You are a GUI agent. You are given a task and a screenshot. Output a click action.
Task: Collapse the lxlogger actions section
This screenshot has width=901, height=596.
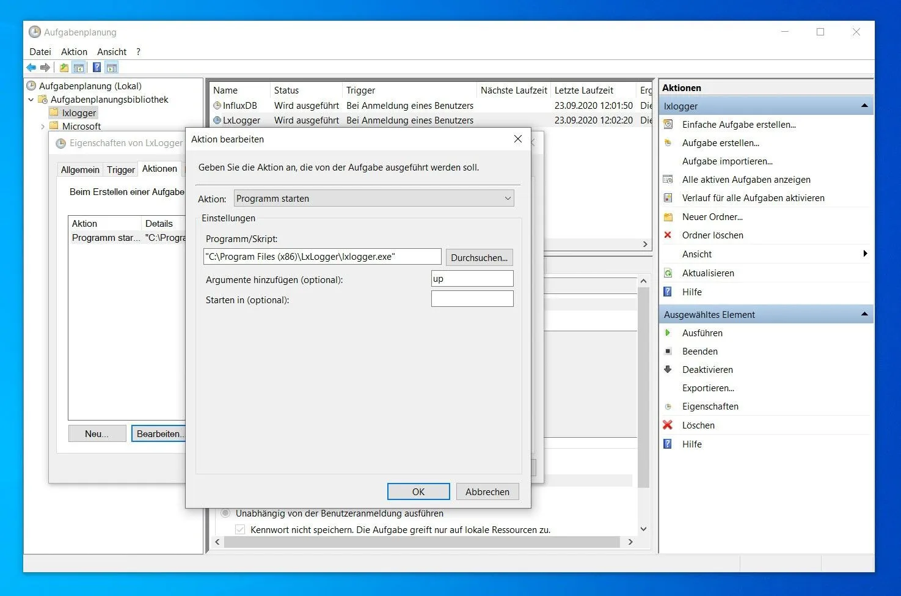click(864, 106)
